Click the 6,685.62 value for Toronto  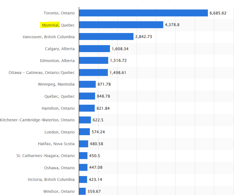tap(218, 13)
